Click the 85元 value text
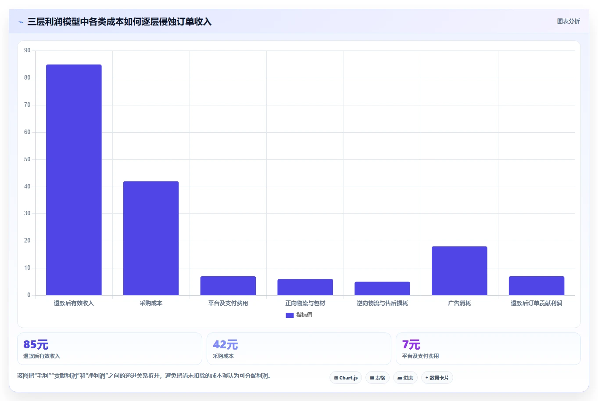This screenshot has height=401, width=598. pos(36,345)
